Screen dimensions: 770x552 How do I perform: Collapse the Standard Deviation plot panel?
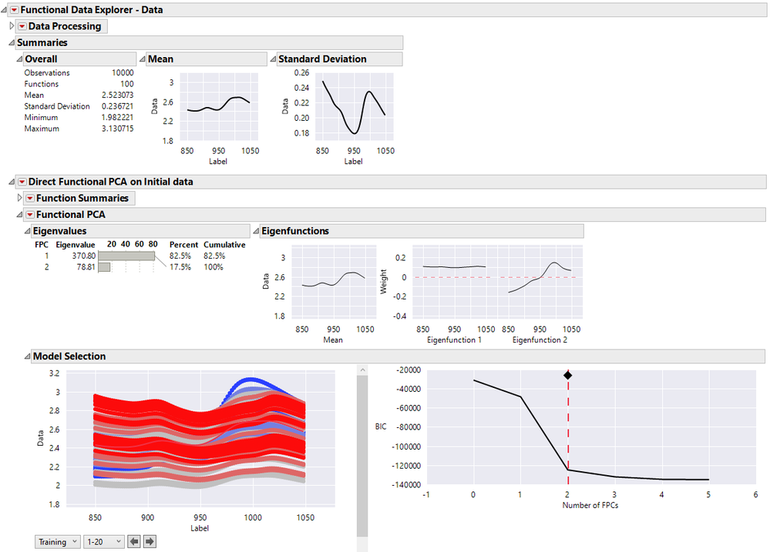pos(273,59)
